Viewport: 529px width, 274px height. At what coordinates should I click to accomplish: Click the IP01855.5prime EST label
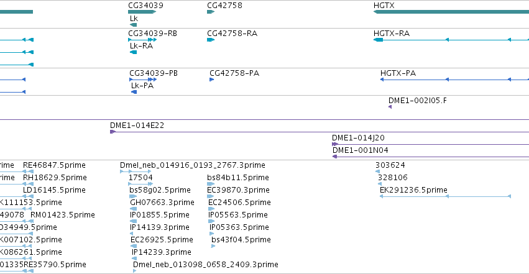pyautogui.click(x=160, y=215)
